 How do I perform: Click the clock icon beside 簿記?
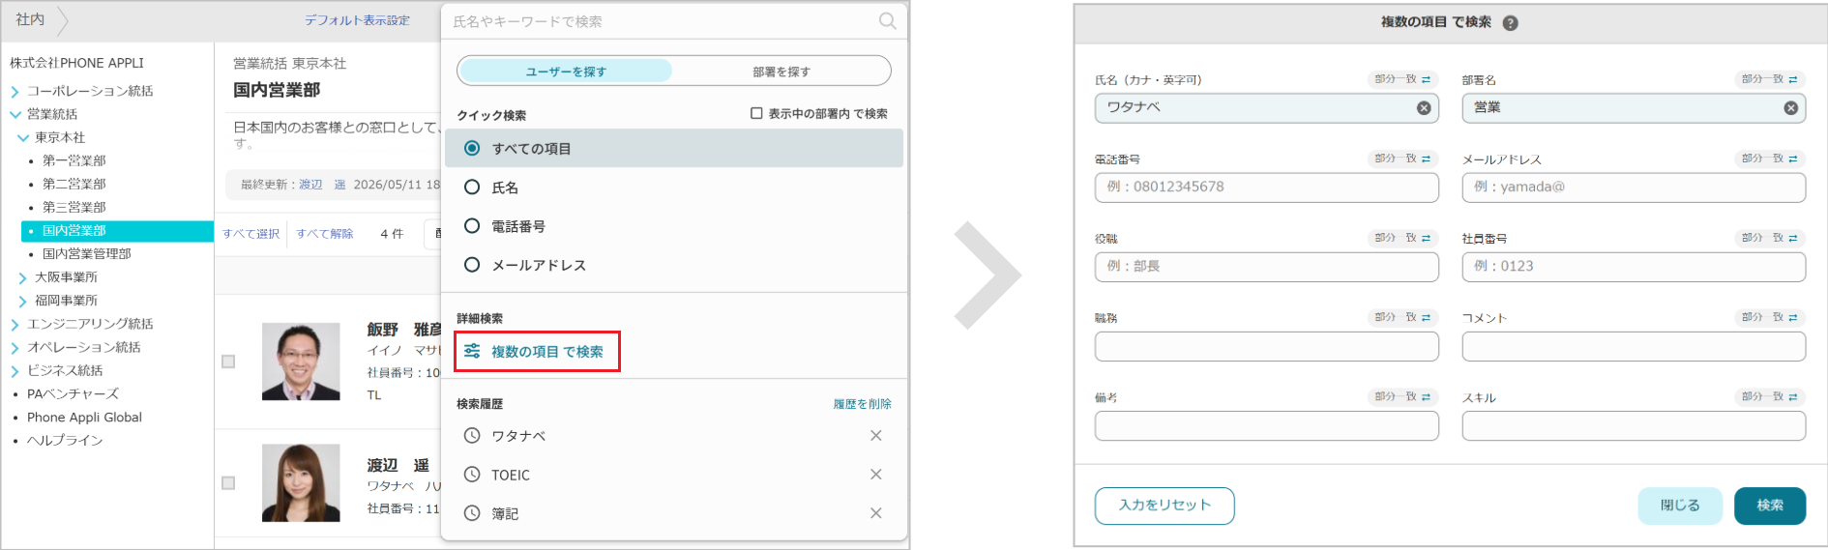click(472, 513)
